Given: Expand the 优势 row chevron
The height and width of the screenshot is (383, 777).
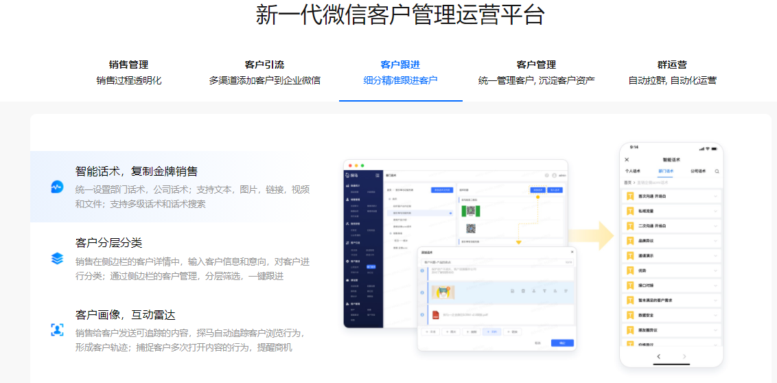Looking at the screenshot, I should (715, 270).
